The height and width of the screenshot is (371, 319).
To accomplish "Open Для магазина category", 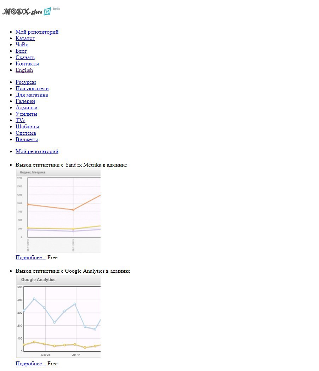I will 32,95.
